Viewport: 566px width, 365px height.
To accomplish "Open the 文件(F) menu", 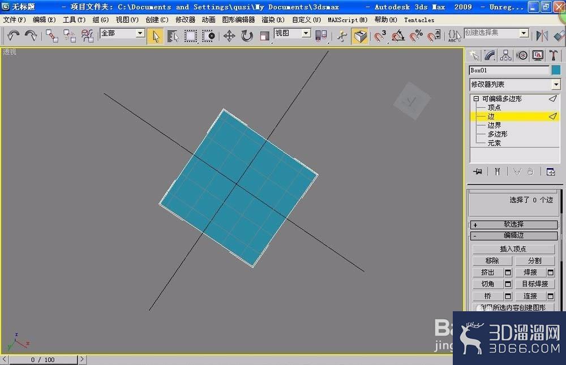I will pyautogui.click(x=15, y=20).
